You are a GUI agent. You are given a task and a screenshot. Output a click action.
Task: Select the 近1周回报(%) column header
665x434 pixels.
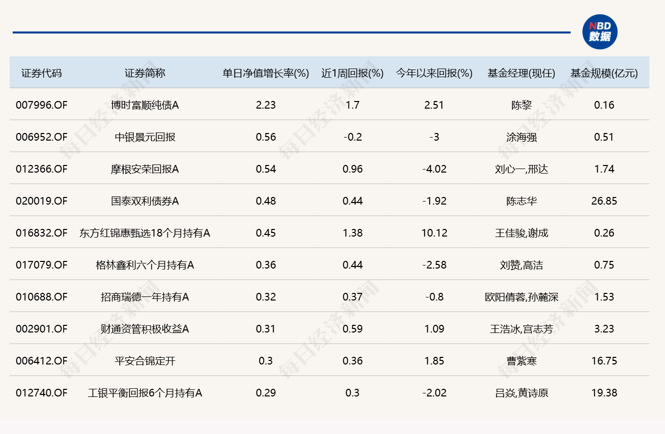353,73
